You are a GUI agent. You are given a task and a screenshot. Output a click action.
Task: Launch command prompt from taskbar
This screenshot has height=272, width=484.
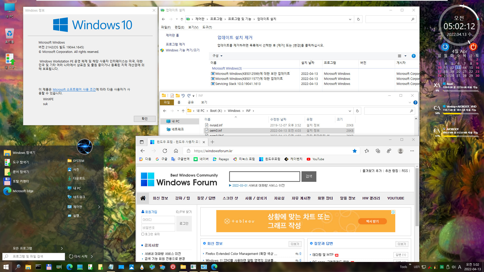[x=38, y=267]
